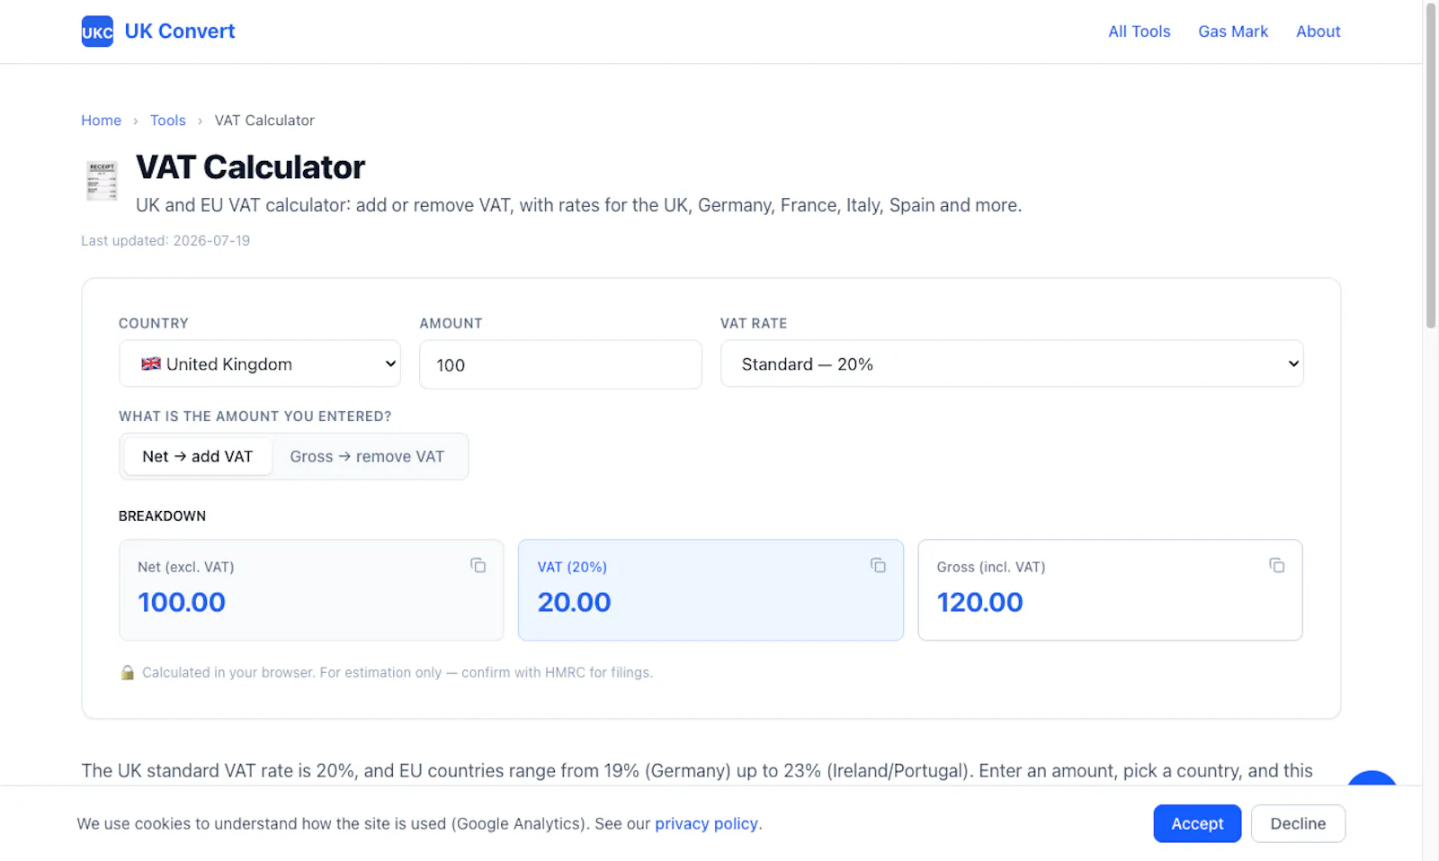Copy the Gross (incl. VAT) value
Viewport: 1439px width, 861px height.
click(x=1277, y=565)
